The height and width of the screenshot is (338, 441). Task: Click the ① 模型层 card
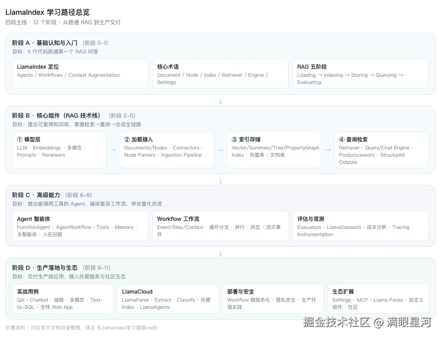point(60,150)
